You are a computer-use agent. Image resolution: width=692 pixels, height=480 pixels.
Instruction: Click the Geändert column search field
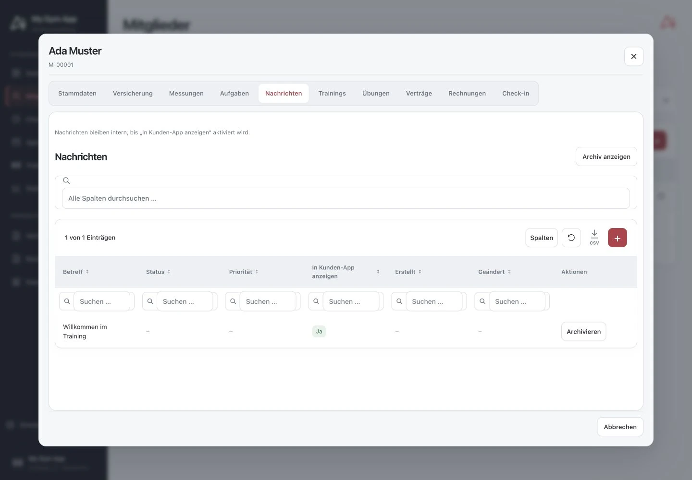518,301
